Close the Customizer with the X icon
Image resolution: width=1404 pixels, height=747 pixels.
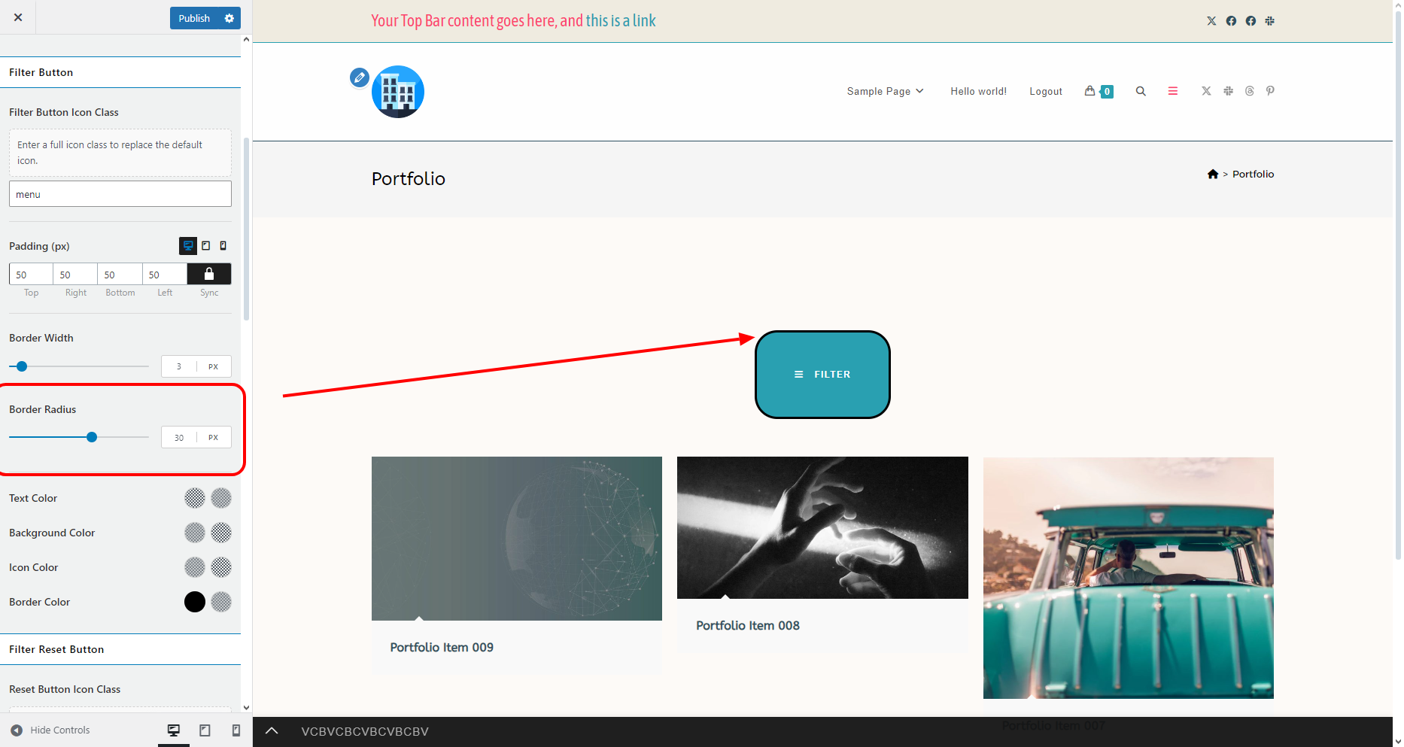pos(18,17)
